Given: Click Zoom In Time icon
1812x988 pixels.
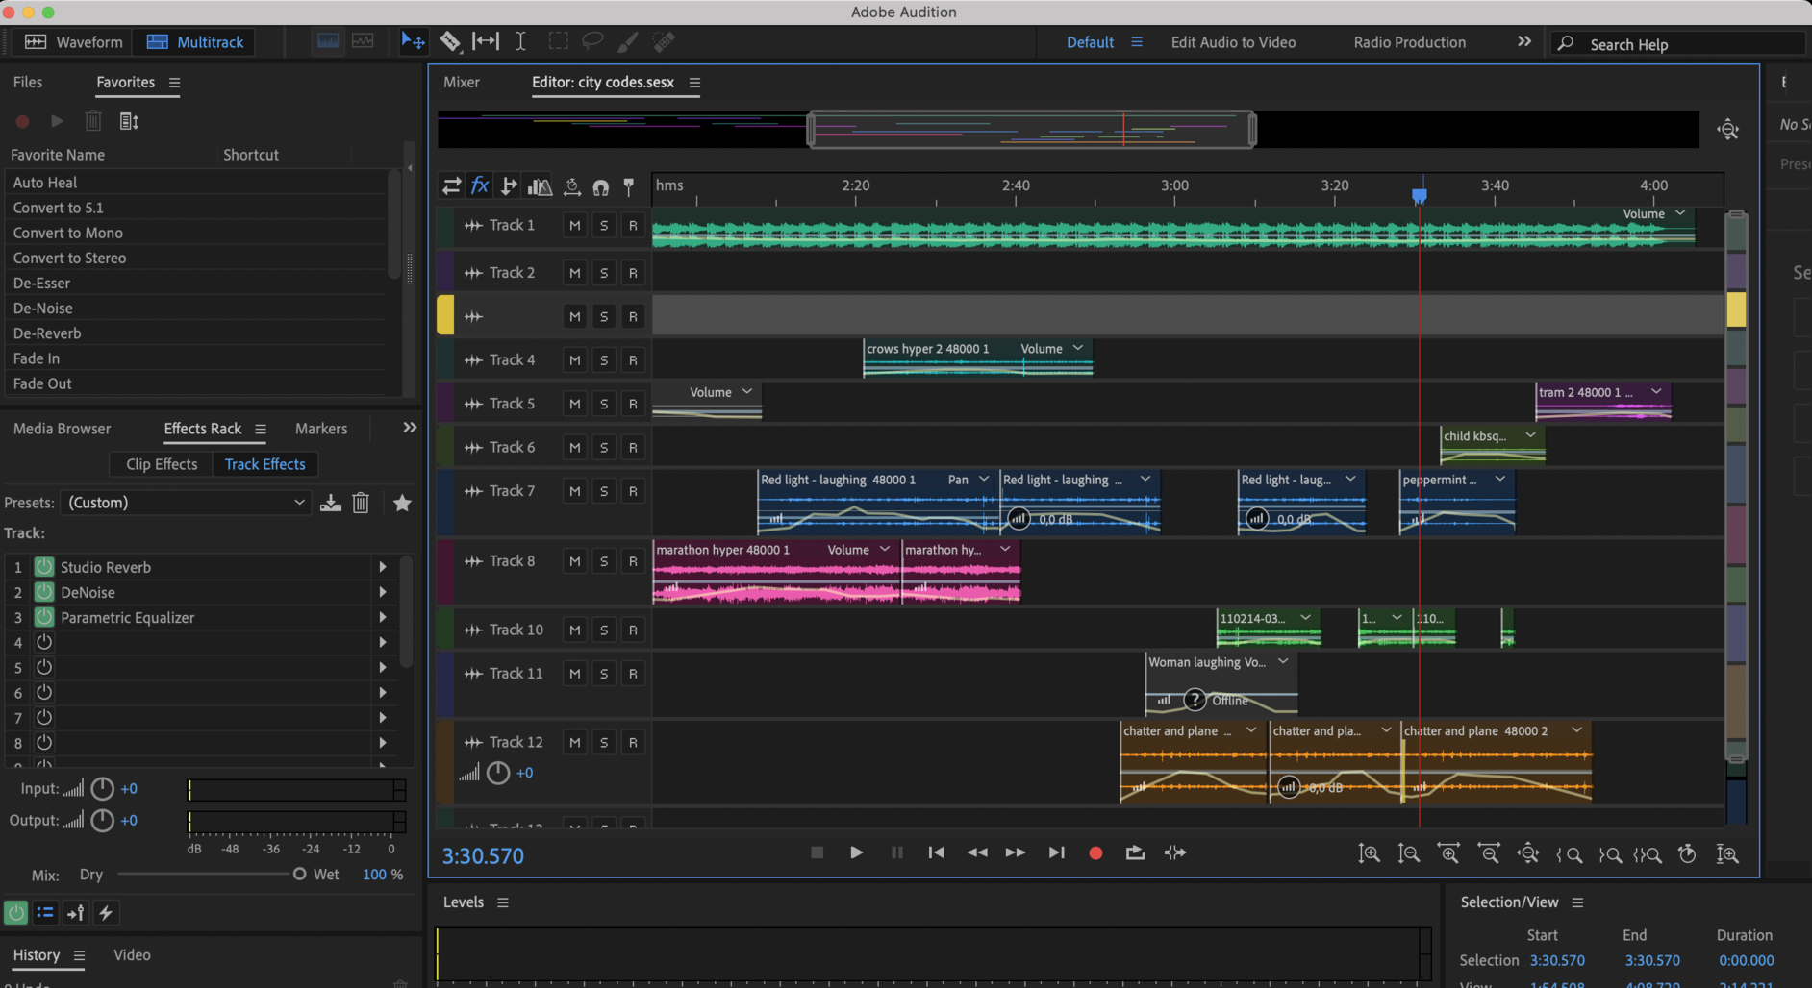Looking at the screenshot, I should click(1448, 853).
